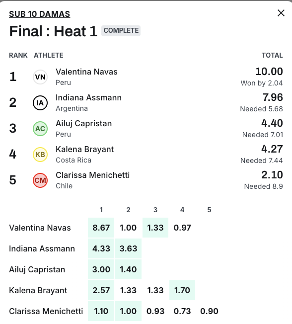
Task: Select Kalena Brayant row in score table
Action: pos(114,290)
